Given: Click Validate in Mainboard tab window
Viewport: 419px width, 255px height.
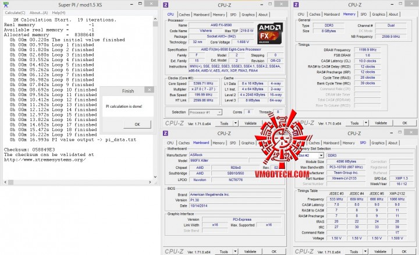Looking at the screenshot, I should (x=250, y=252).
